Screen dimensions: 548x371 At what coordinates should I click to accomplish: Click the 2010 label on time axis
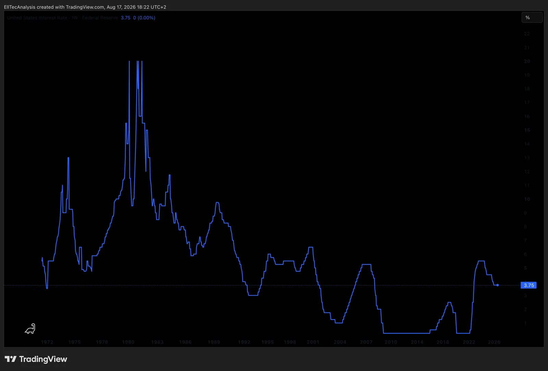click(391, 342)
